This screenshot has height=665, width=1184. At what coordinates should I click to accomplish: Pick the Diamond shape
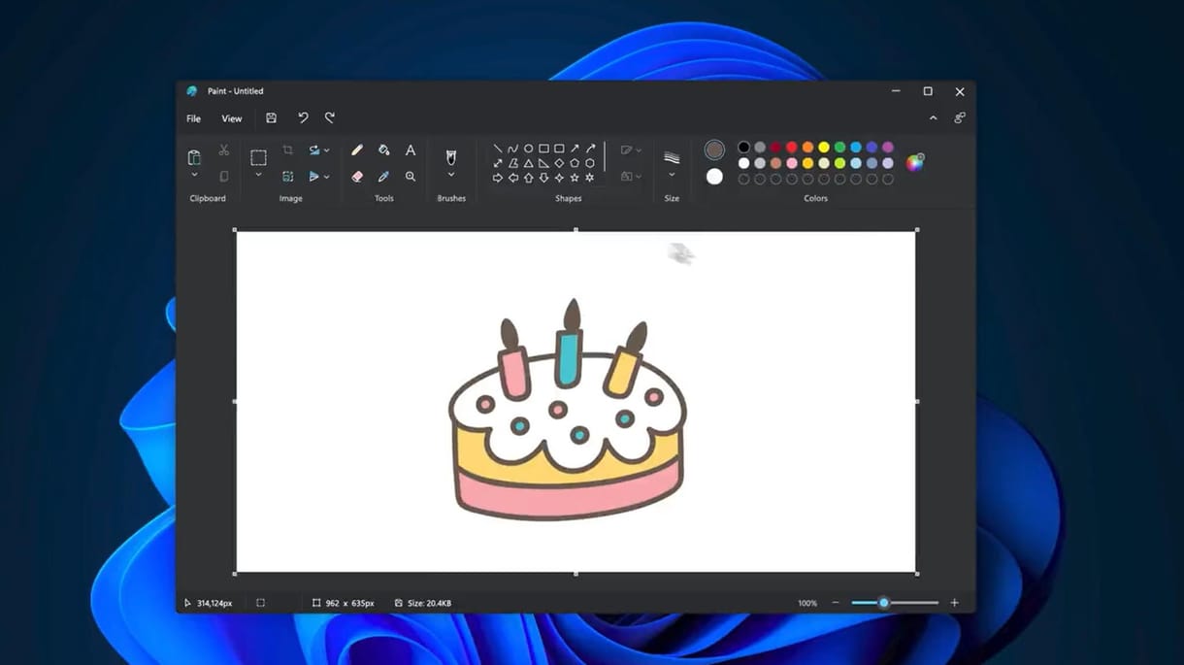point(559,163)
